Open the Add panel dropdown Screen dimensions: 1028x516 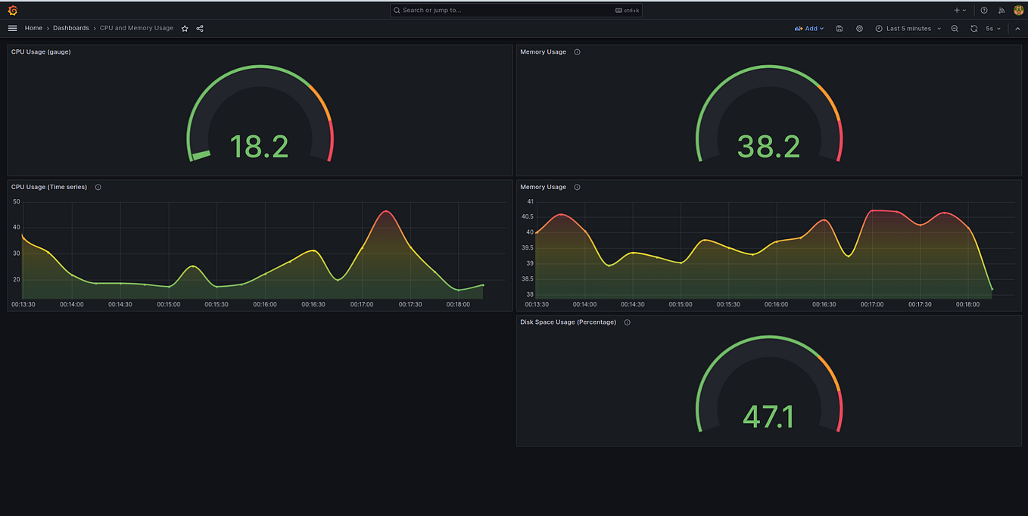coord(808,28)
